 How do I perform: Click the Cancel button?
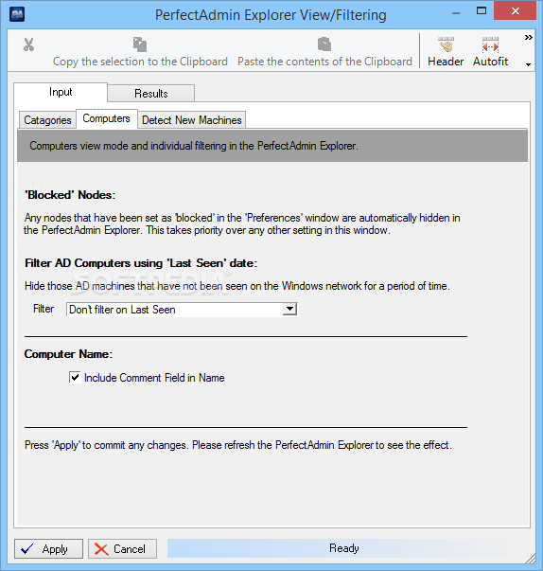point(123,549)
